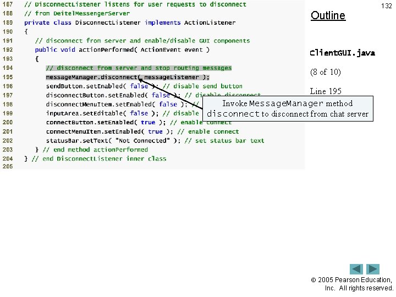
Task: Select highlighted 'messageManager.disconnect' code line
Action: pyautogui.click(x=128, y=77)
